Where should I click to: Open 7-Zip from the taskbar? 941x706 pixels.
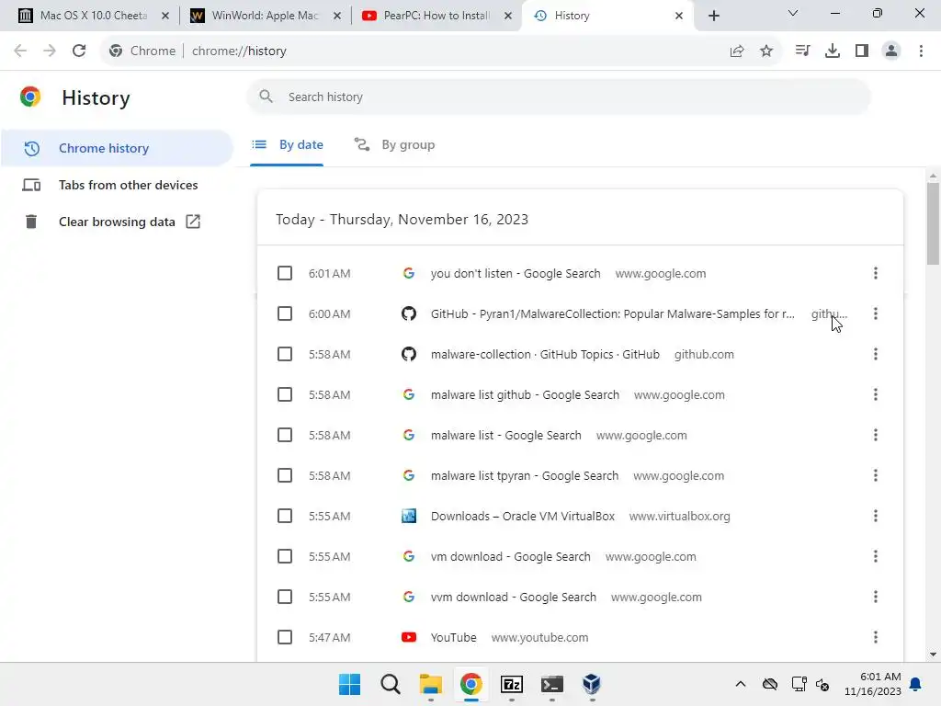tap(511, 684)
